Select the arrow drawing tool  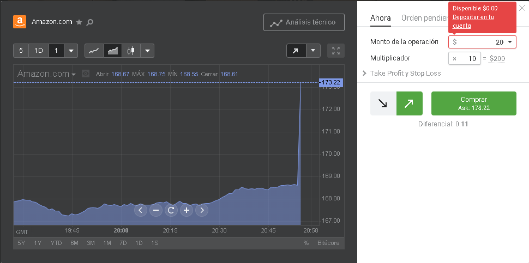(296, 51)
